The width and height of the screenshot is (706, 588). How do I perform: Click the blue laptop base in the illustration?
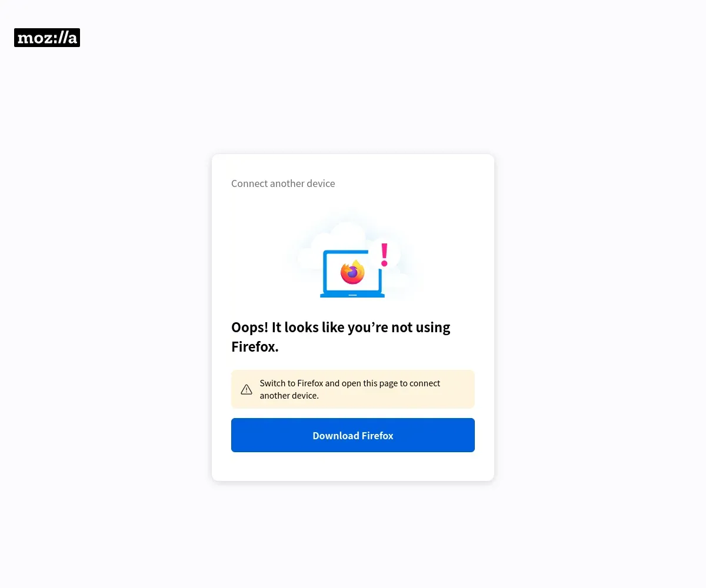click(352, 295)
